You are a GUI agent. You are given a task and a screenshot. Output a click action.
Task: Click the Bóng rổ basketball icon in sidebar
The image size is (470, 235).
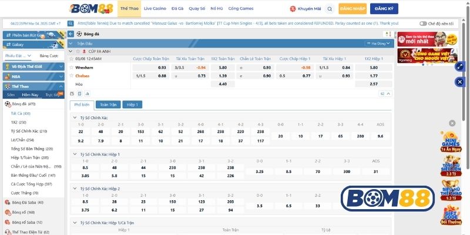coord(7,212)
